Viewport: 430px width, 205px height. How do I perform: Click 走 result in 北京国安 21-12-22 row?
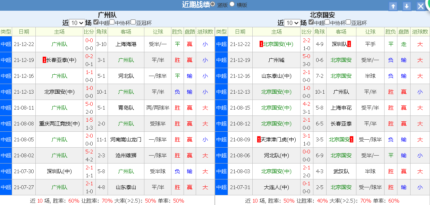[404, 44]
